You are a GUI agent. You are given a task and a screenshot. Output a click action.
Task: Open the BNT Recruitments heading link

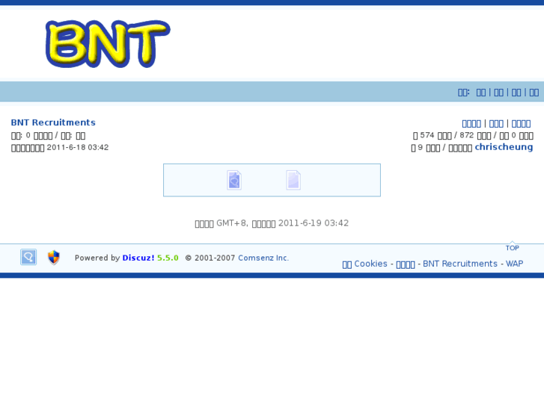click(x=53, y=122)
